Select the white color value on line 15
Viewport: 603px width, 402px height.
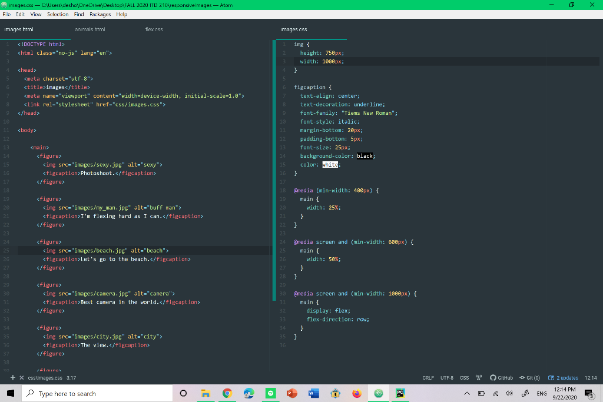pyautogui.click(x=329, y=164)
